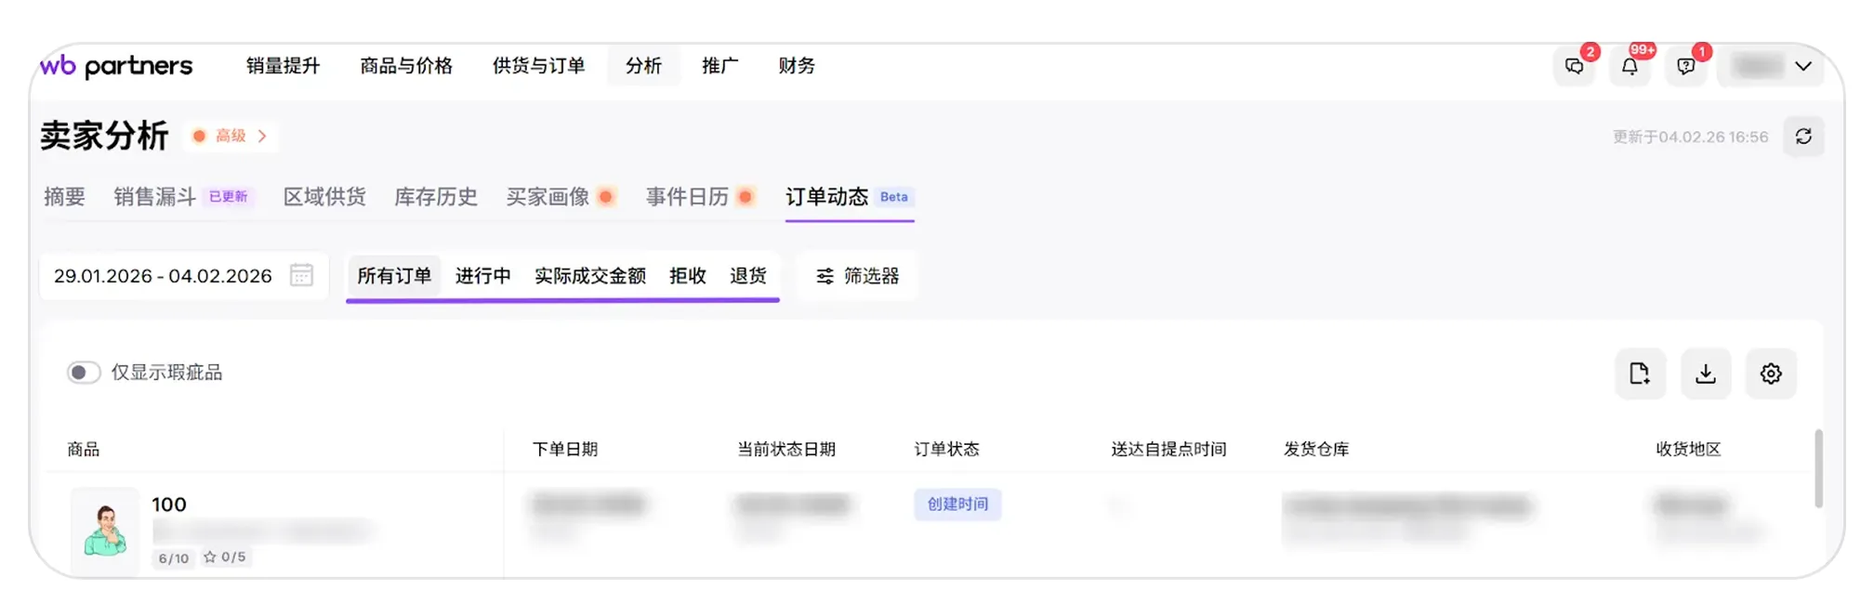Select the 退货 order filter
Screen dimensions: 1874x616
point(748,276)
